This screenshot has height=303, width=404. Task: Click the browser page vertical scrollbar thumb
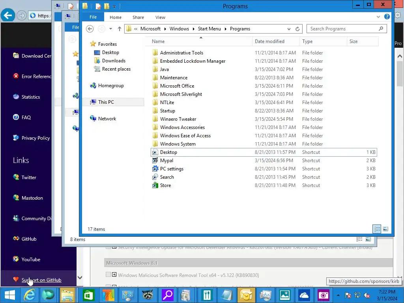coord(400,75)
